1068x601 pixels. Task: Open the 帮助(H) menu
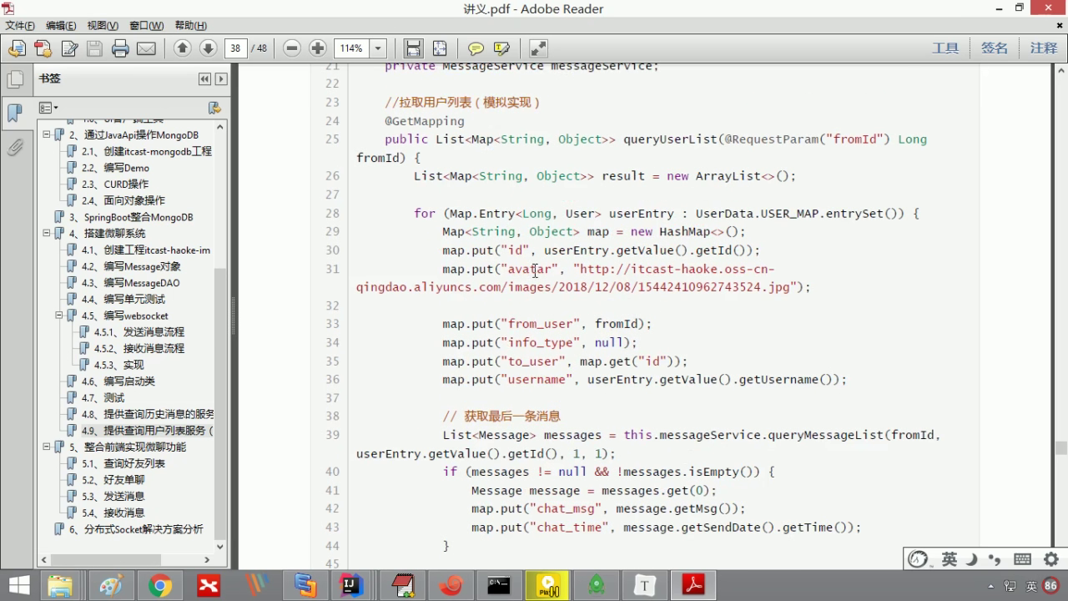coord(191,26)
